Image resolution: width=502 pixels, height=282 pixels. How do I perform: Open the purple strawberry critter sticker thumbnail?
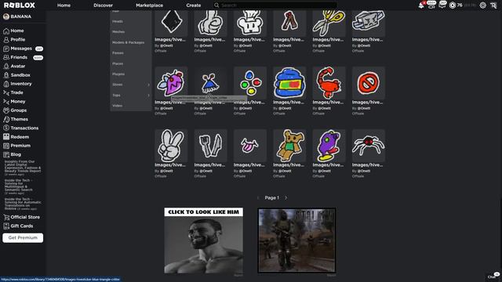tap(171, 83)
